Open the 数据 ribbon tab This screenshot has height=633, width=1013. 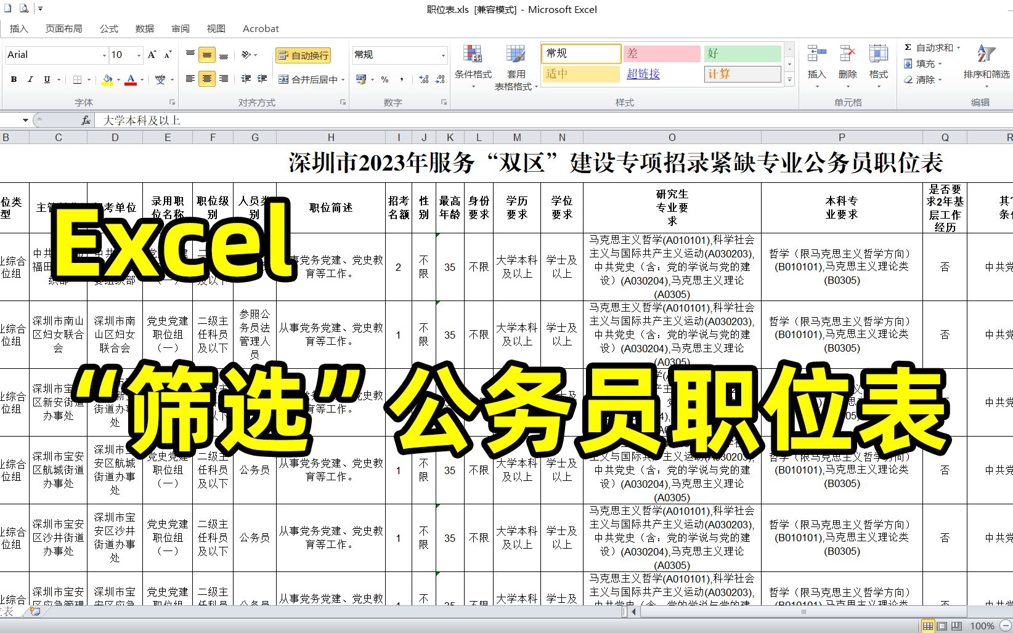click(145, 28)
